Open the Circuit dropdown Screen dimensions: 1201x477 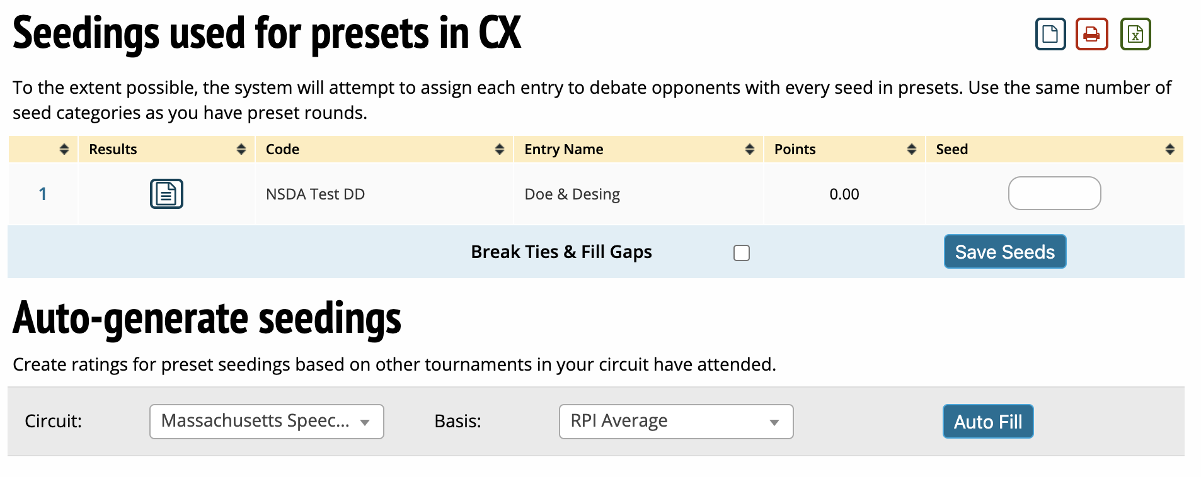pyautogui.click(x=267, y=422)
